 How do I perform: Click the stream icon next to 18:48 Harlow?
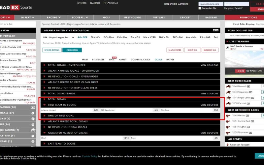click(247, 115)
